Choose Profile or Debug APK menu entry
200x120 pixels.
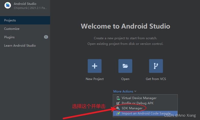tap(145, 103)
